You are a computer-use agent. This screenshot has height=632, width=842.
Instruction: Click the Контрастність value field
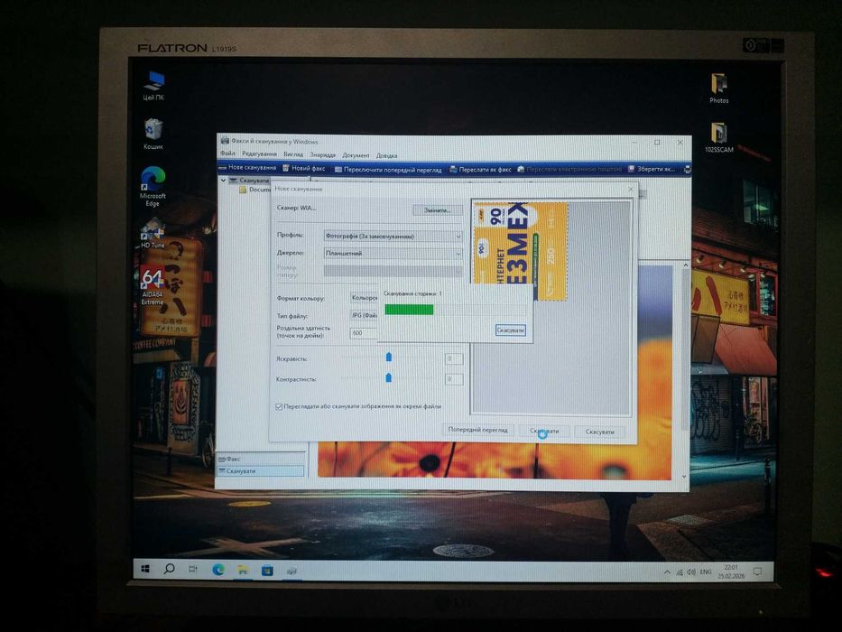453,379
